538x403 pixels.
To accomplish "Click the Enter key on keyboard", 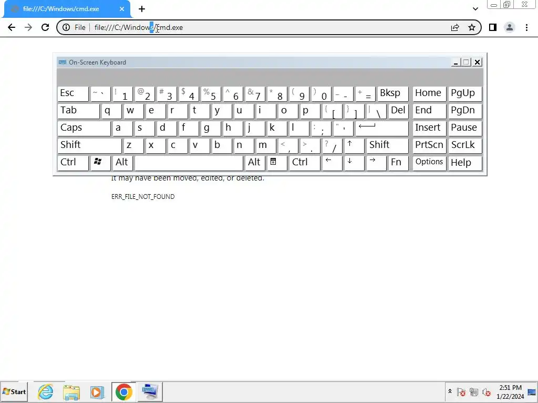I will click(381, 128).
